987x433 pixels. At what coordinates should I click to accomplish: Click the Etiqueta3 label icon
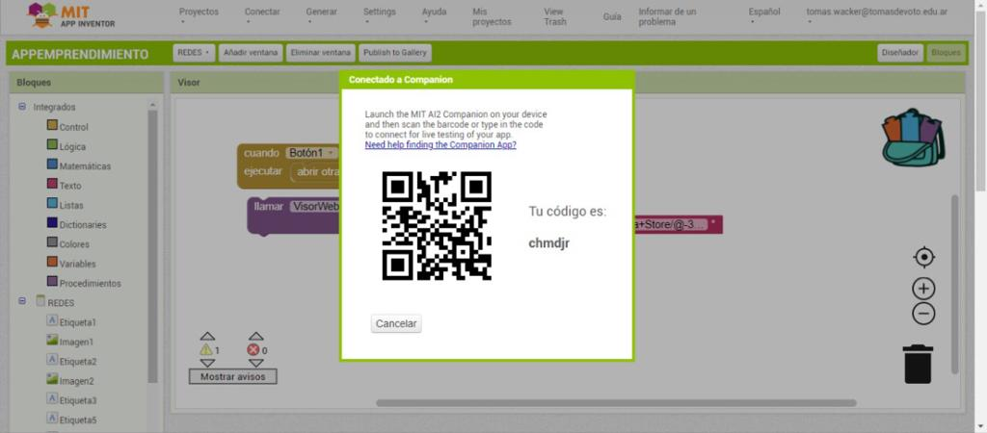[52, 398]
